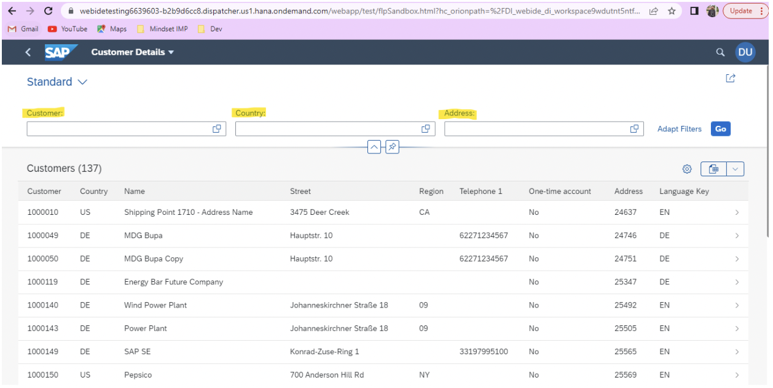Click into the Customer filter input
This screenshot has height=388, width=773.
(117, 129)
